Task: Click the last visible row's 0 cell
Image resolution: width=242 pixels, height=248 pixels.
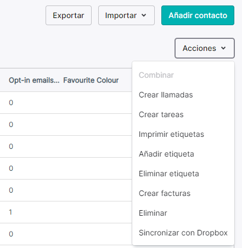Action: pos(11,234)
